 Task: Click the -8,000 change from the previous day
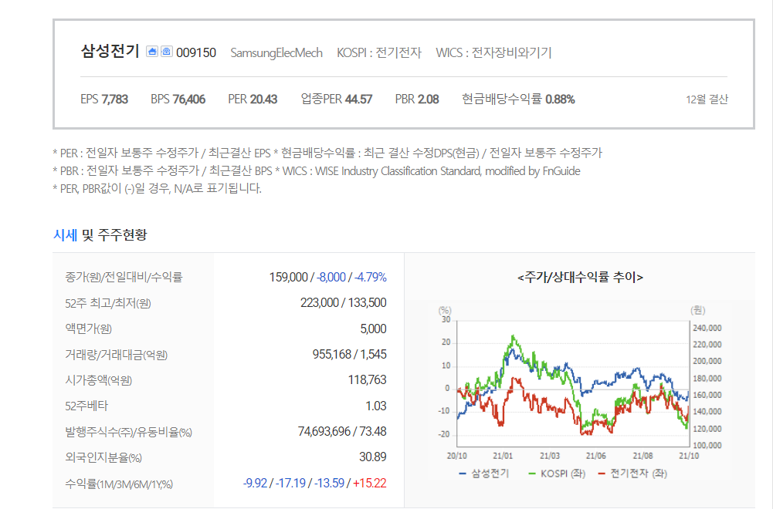click(x=331, y=277)
